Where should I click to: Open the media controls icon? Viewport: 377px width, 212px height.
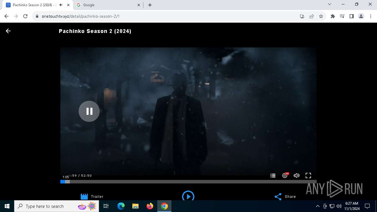point(342,16)
